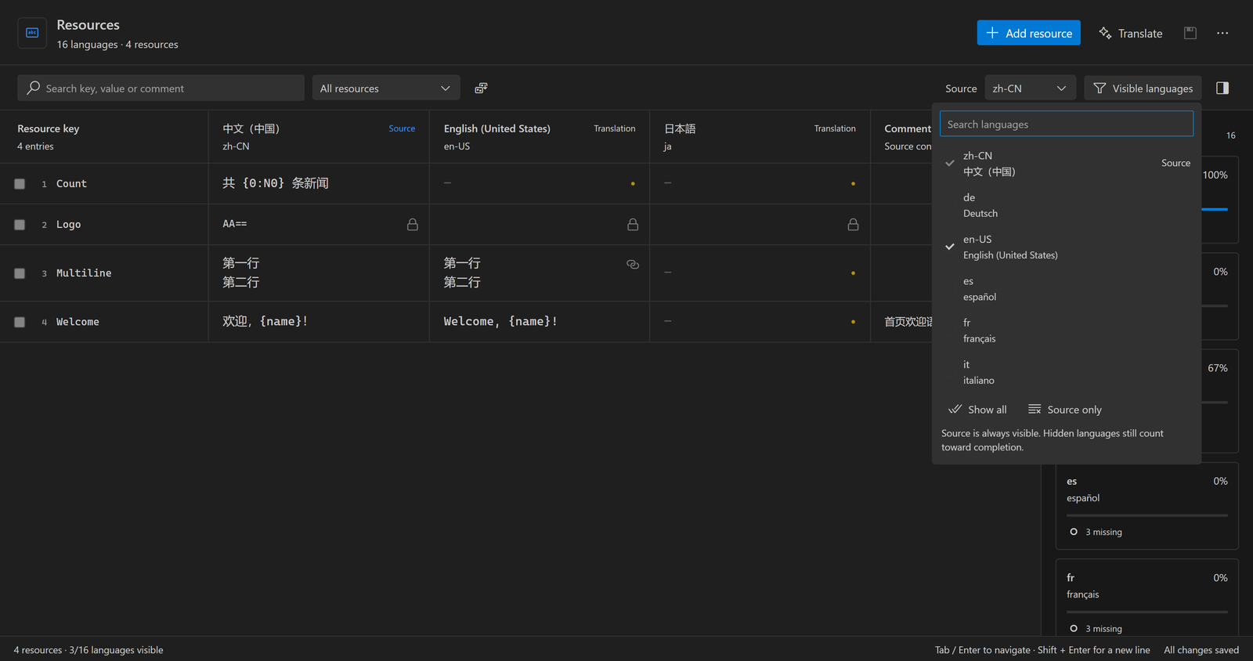1253x661 pixels.
Task: Click the link icon in Multiline en-US cell
Action: pos(633,265)
